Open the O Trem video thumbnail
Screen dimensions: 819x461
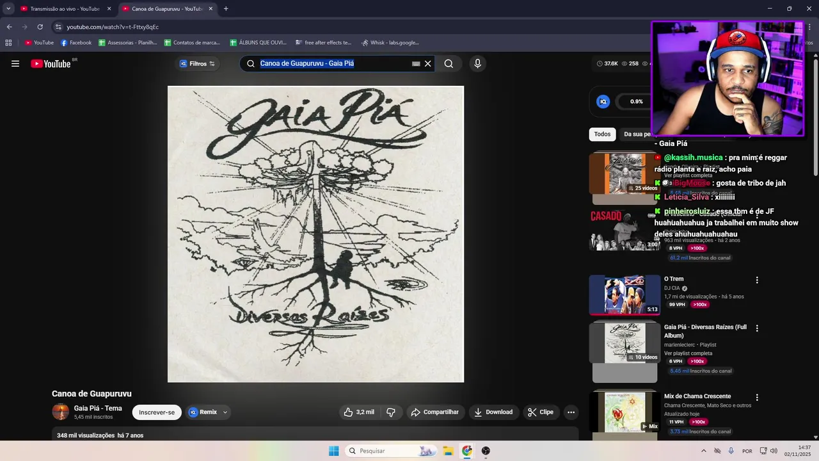[624, 295]
